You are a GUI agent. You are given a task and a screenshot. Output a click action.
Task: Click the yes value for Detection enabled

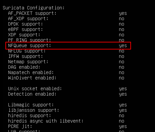click(x=123, y=94)
